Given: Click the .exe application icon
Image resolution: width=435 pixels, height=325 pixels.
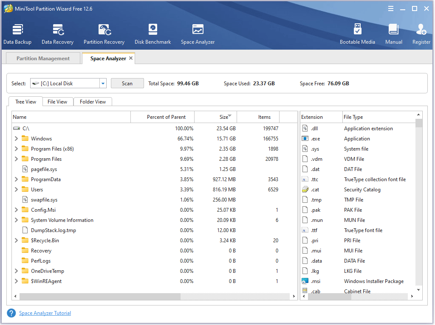Looking at the screenshot, I should point(305,139).
